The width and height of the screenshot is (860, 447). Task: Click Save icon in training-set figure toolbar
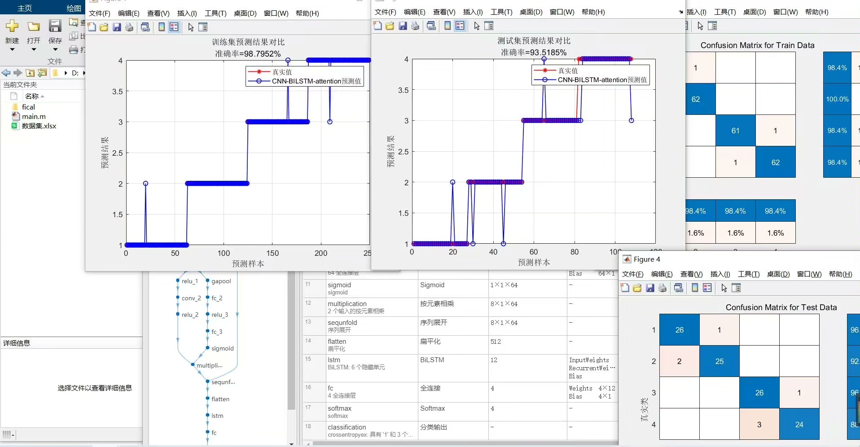[117, 27]
